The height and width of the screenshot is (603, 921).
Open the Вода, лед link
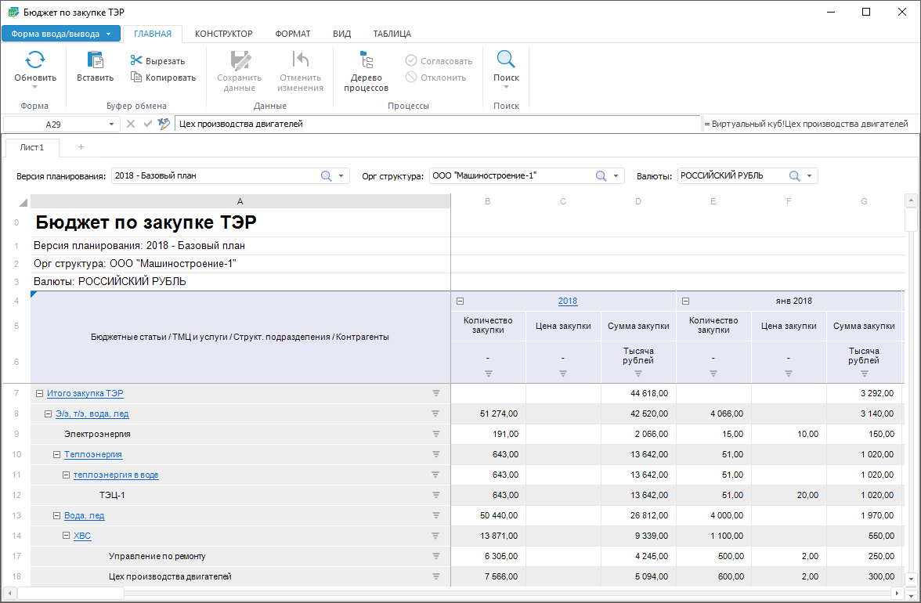(84, 515)
